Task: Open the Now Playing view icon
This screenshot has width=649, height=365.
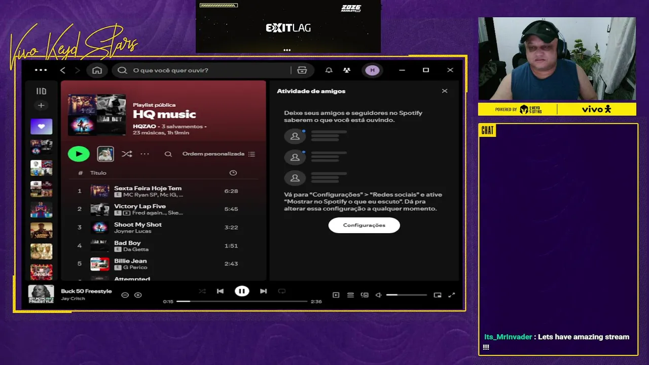Action: (336, 295)
